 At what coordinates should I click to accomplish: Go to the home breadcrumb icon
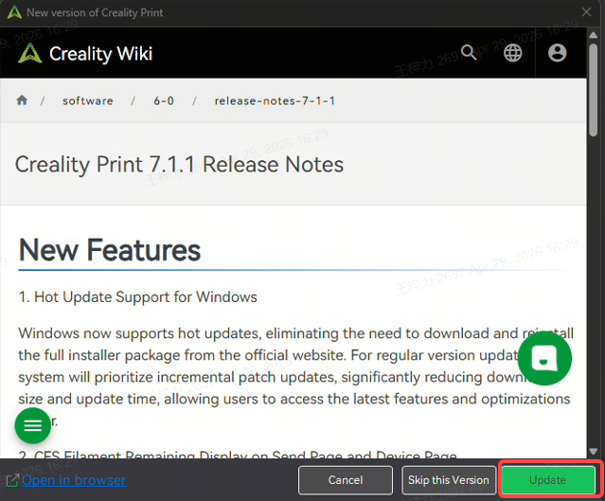(22, 100)
